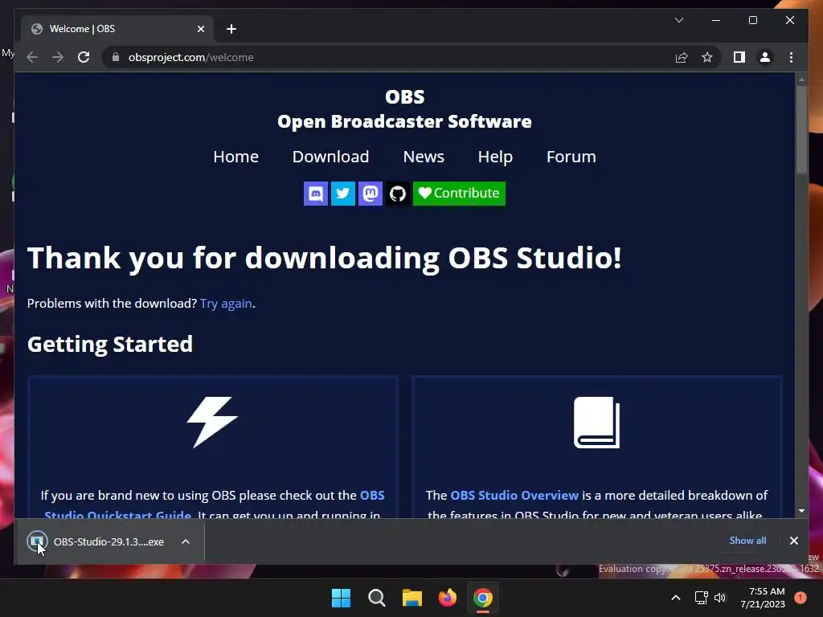Open the volume tray icon
823x617 pixels.
720,598
